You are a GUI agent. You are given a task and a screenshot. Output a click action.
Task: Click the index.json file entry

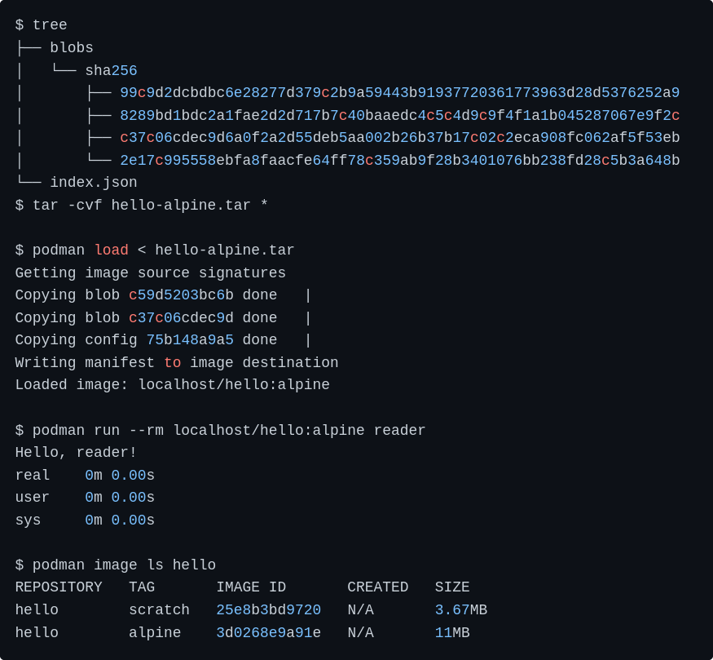[x=93, y=183]
